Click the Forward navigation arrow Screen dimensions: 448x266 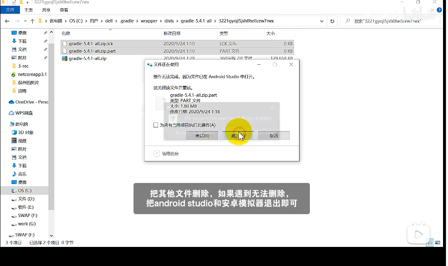(x=17, y=21)
